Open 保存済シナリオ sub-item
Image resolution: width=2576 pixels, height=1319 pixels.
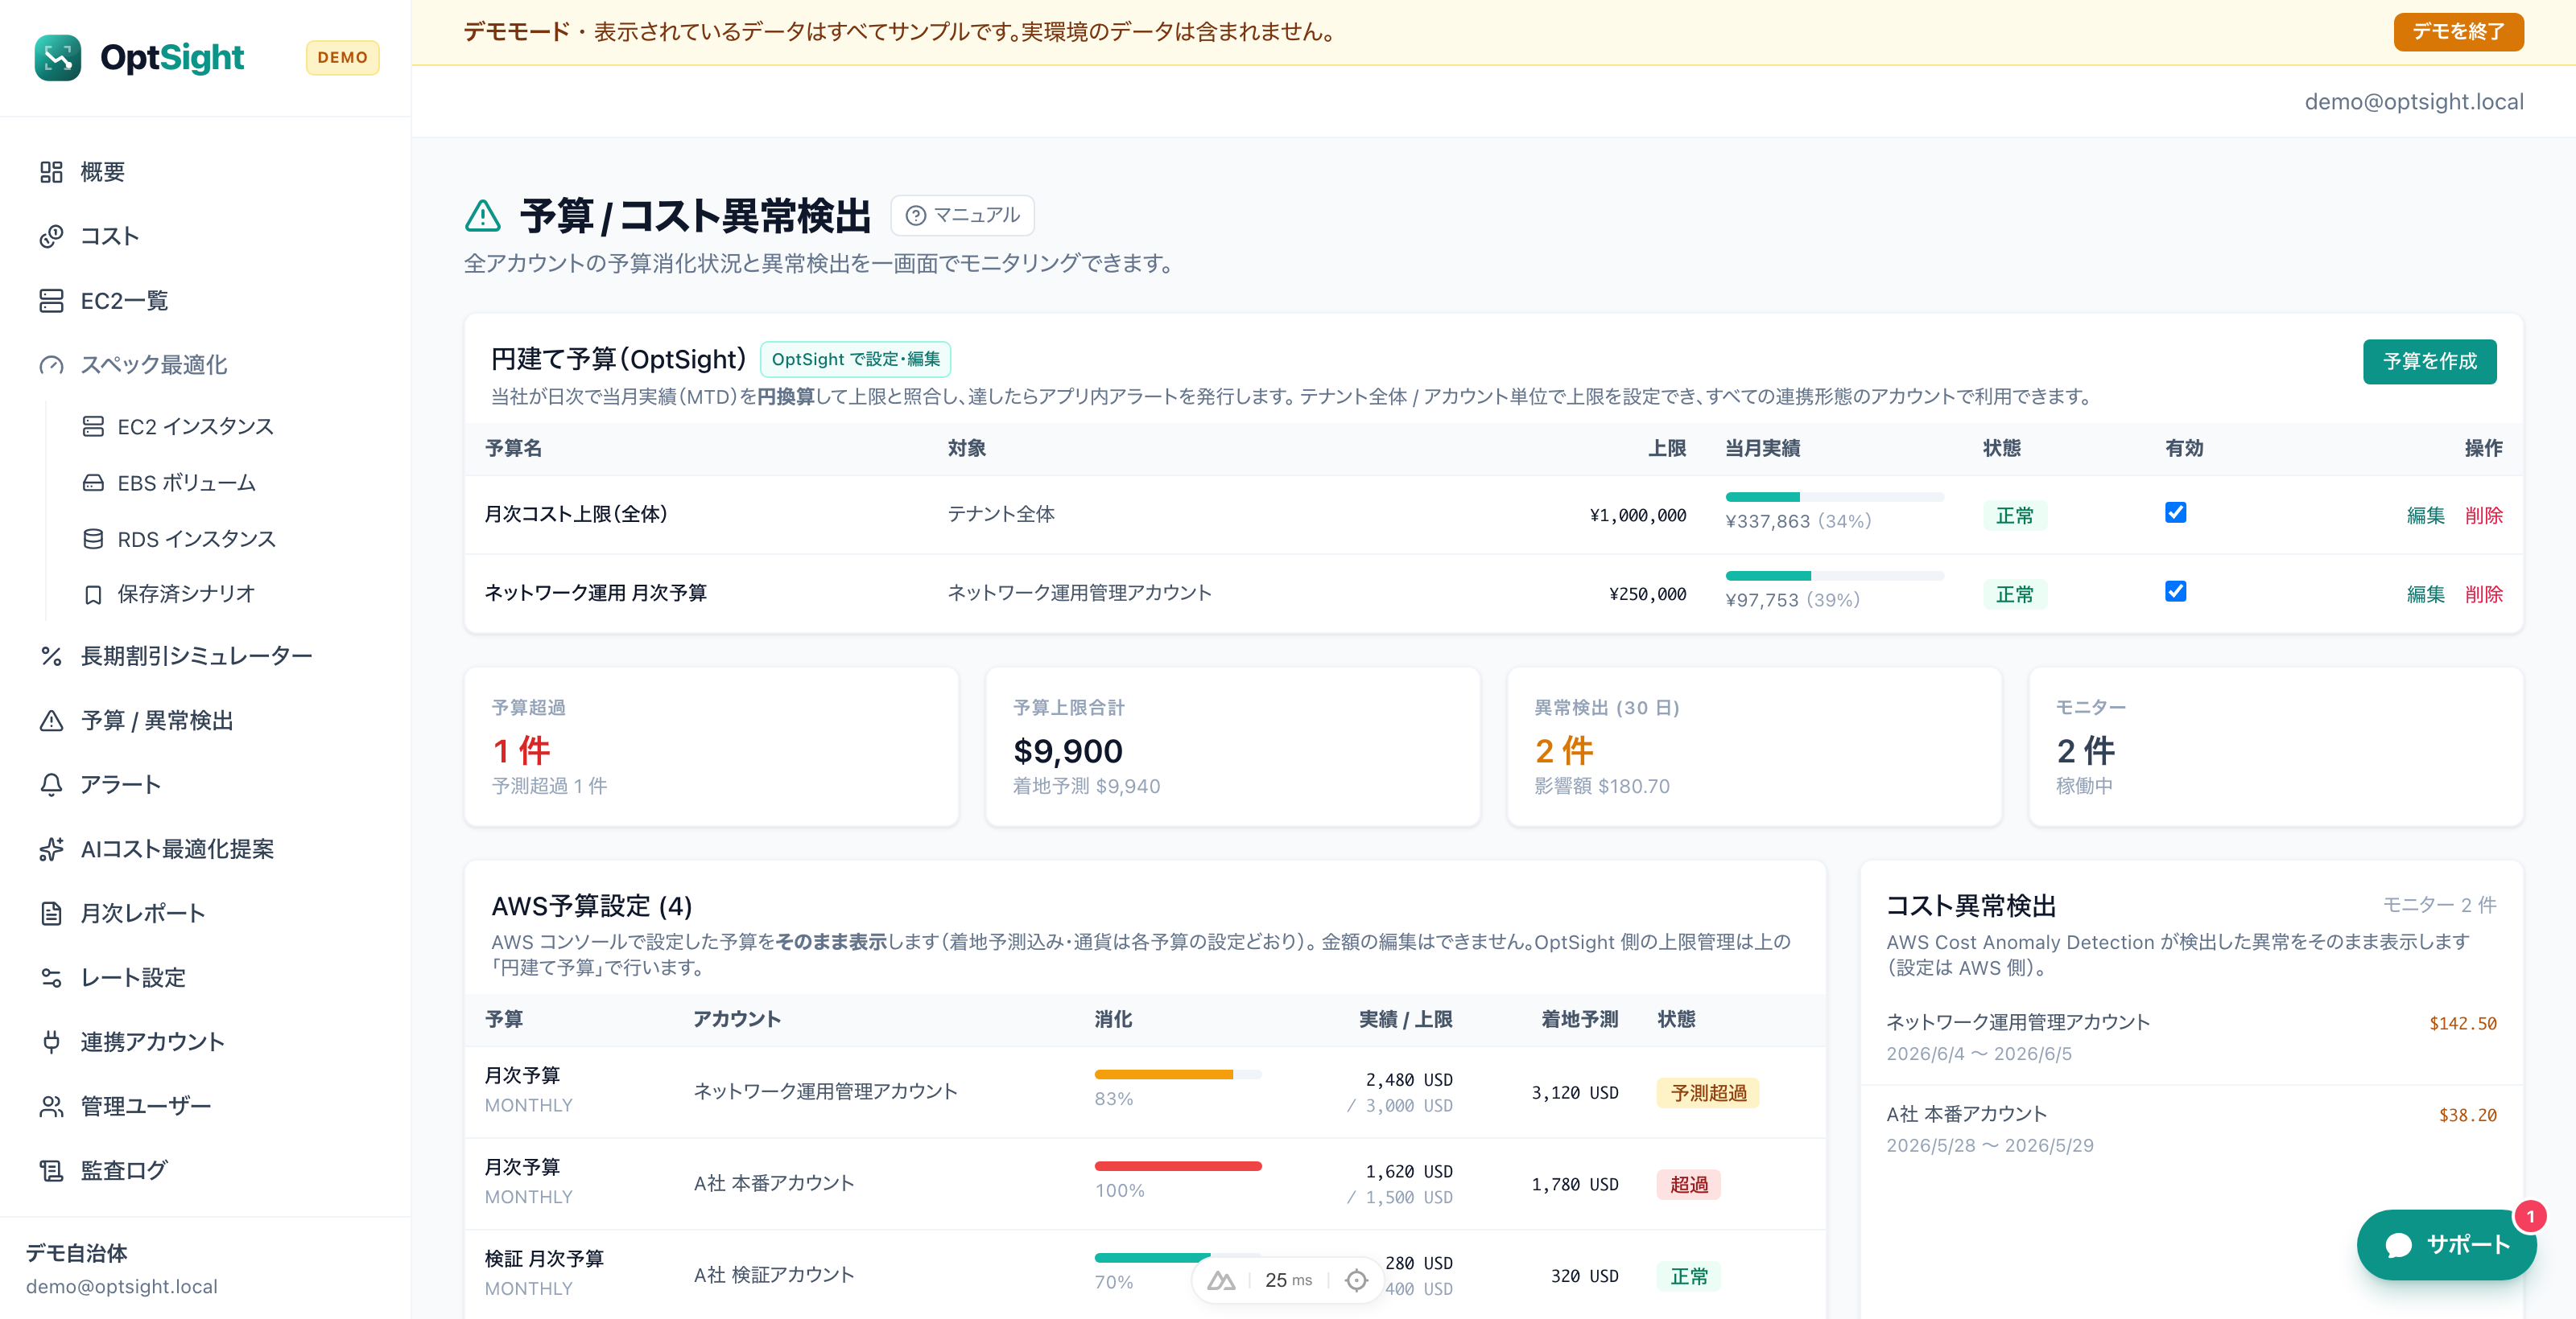[x=226, y=594]
